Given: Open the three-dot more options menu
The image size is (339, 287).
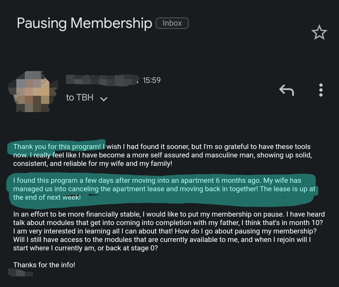Looking at the screenshot, I should click(320, 90).
